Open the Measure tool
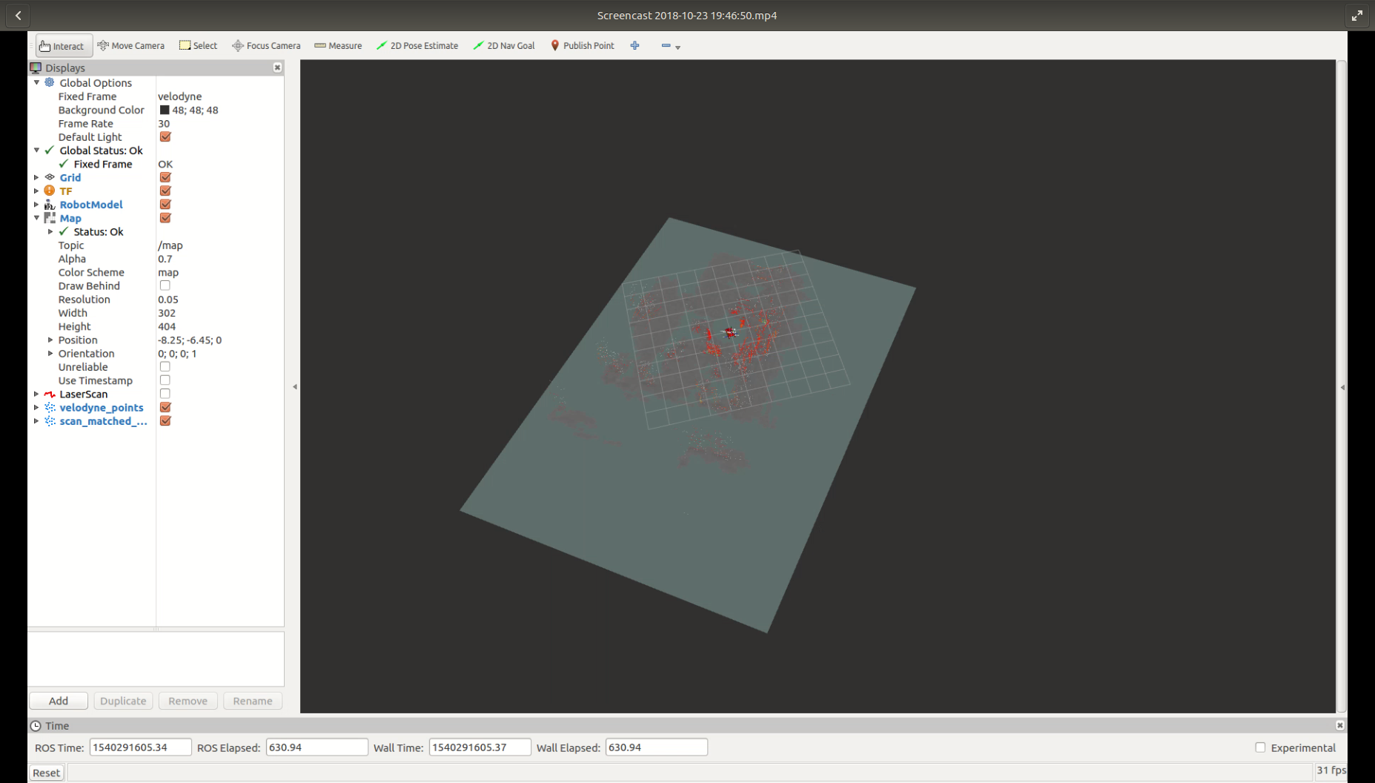 [337, 45]
